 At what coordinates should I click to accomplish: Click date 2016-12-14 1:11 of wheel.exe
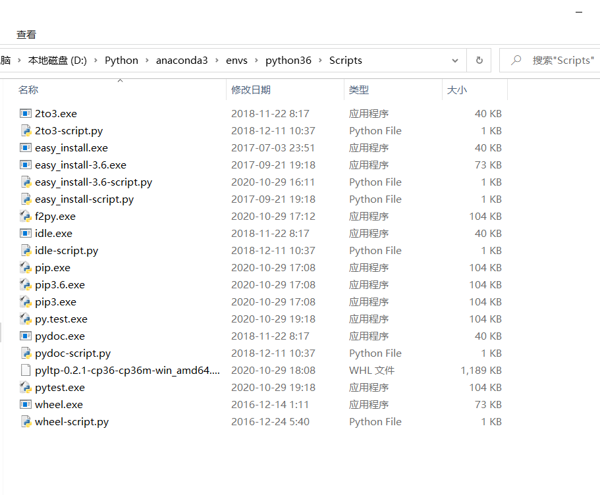pyautogui.click(x=270, y=405)
